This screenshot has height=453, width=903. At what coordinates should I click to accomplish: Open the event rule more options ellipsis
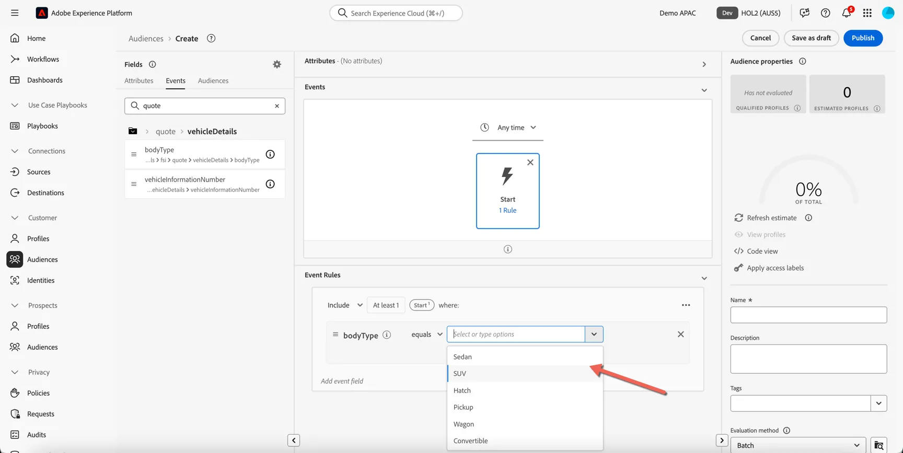(x=686, y=305)
